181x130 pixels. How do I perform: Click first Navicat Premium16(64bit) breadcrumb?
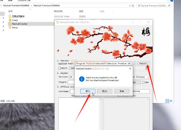16,5
